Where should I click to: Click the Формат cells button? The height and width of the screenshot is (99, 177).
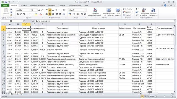[128, 15]
